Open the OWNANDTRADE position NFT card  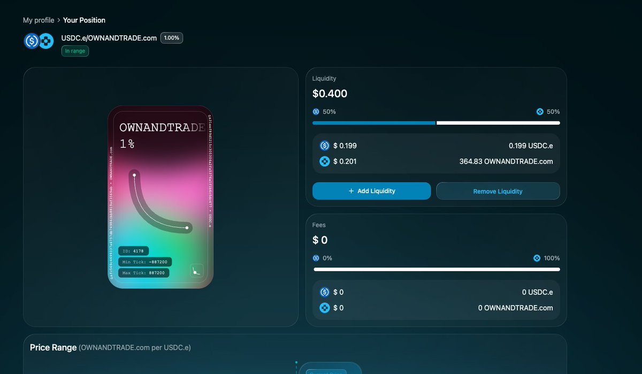coord(160,197)
